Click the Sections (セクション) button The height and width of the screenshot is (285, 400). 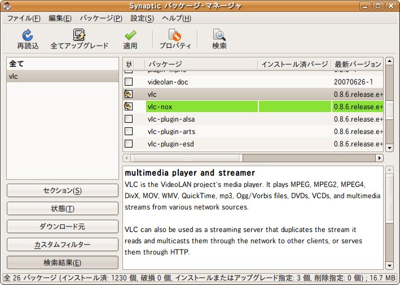click(63, 190)
